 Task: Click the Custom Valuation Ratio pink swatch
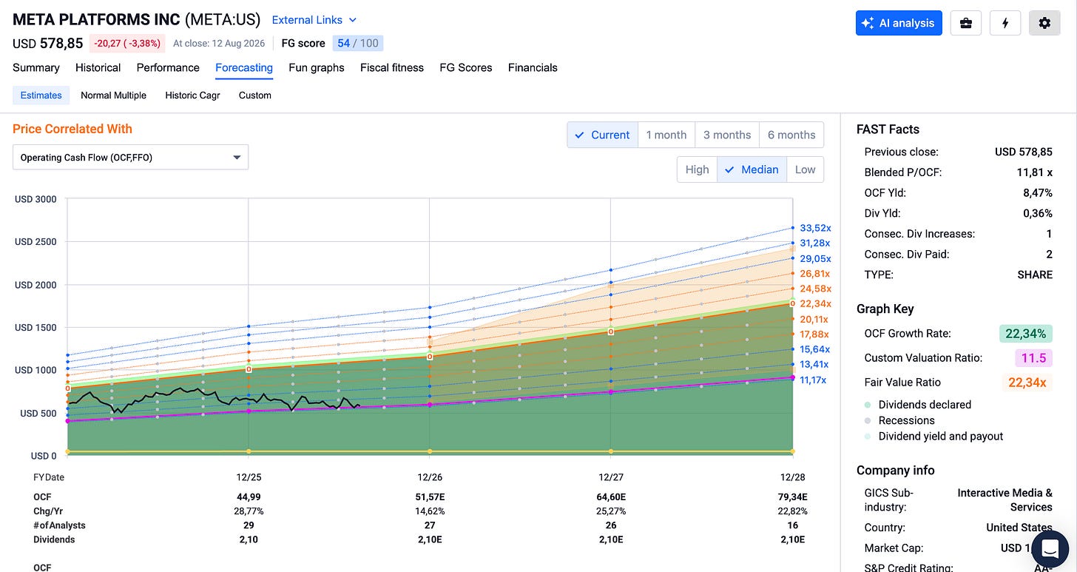tap(1033, 358)
